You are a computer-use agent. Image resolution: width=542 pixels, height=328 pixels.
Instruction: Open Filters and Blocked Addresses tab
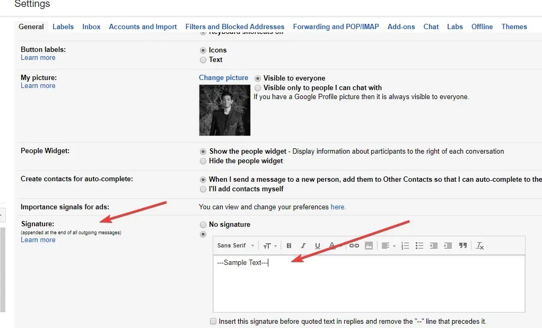(235, 26)
